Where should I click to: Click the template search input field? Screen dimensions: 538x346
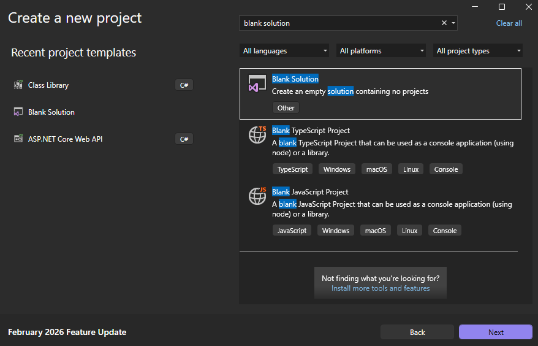(337, 23)
